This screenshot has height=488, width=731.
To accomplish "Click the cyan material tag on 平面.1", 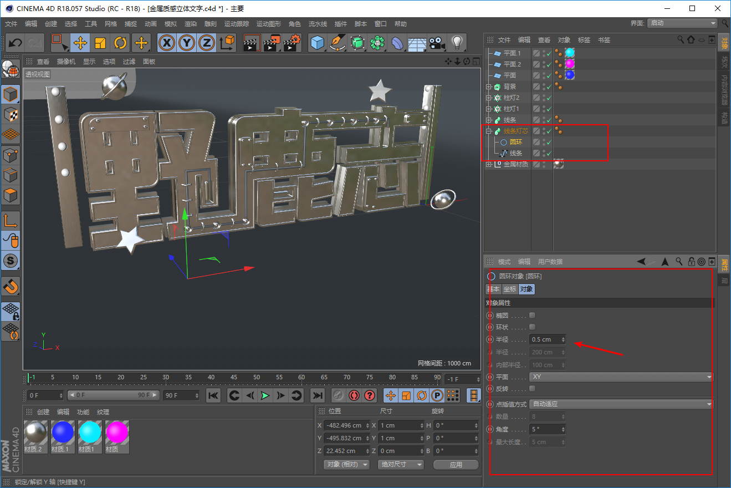I will 570,53.
